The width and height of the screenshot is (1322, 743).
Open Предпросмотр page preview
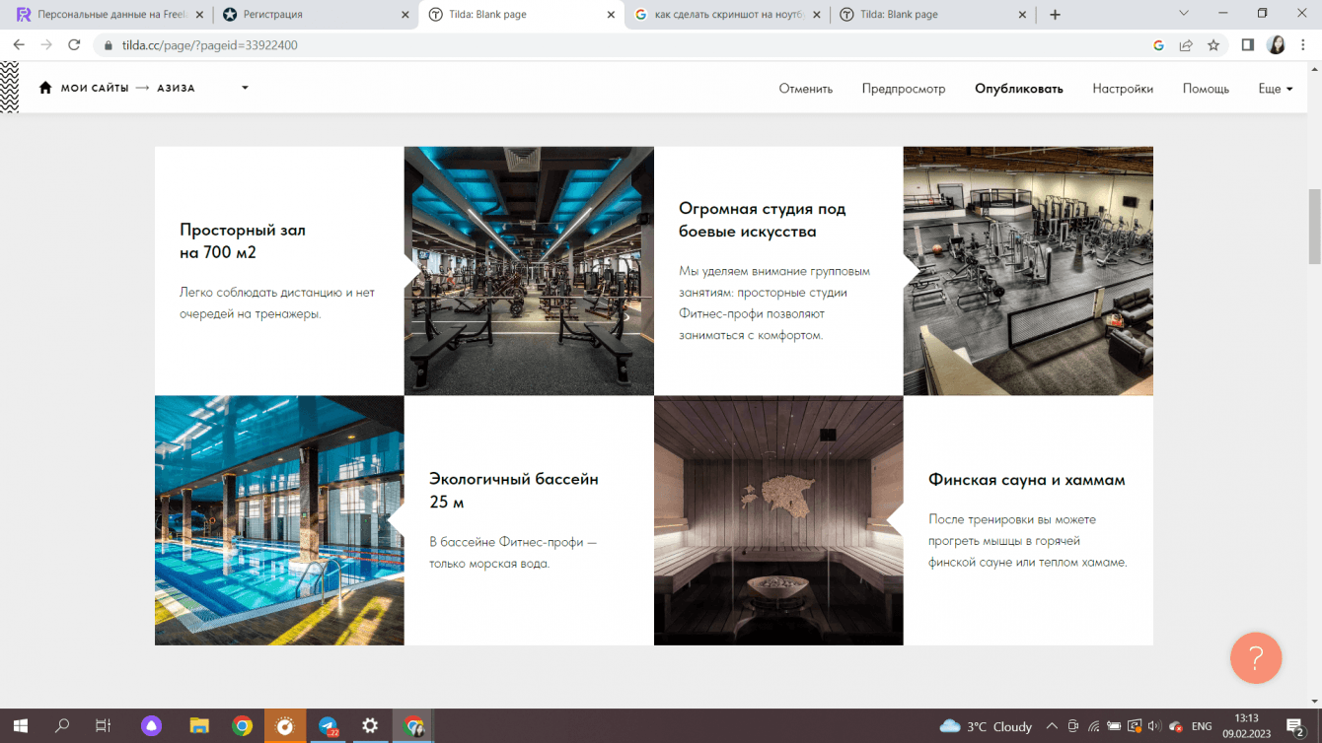click(x=904, y=89)
